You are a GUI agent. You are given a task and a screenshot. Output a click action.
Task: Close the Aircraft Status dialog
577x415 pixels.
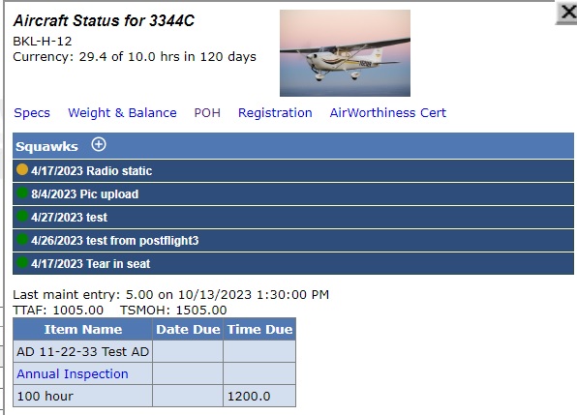click(567, 13)
